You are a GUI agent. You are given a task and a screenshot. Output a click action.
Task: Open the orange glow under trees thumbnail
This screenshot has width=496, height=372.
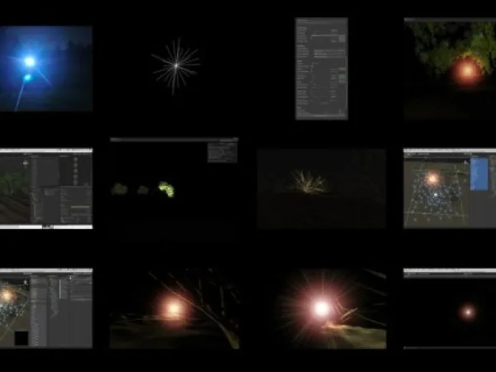pyautogui.click(x=450, y=69)
